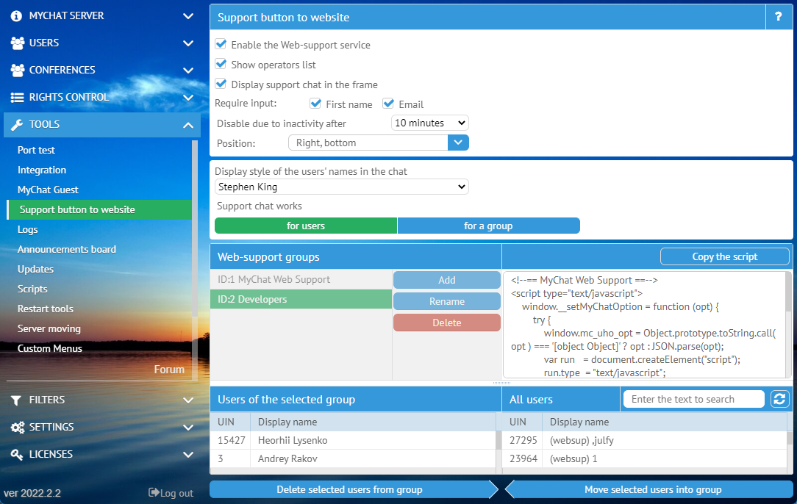
Task: Click the All users search field
Action: 694,400
